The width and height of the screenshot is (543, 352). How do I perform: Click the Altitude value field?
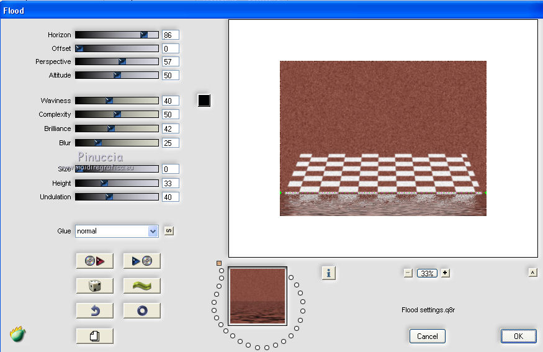click(x=171, y=75)
